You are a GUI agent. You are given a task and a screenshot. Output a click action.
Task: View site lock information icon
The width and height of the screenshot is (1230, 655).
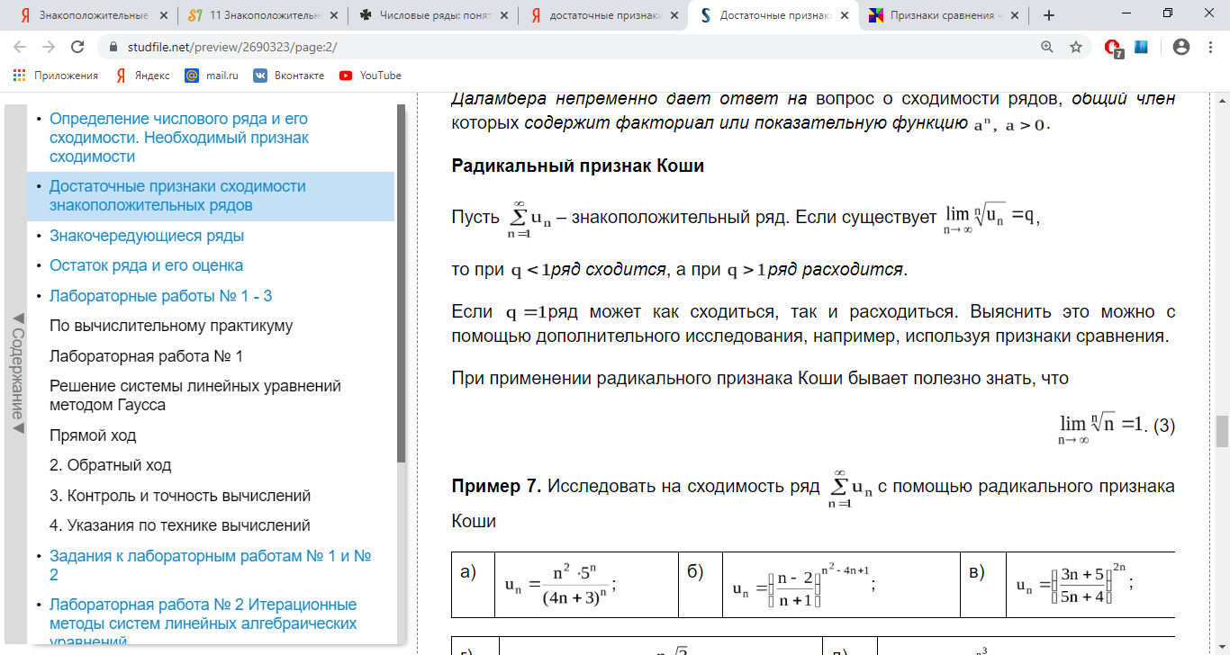tap(113, 47)
